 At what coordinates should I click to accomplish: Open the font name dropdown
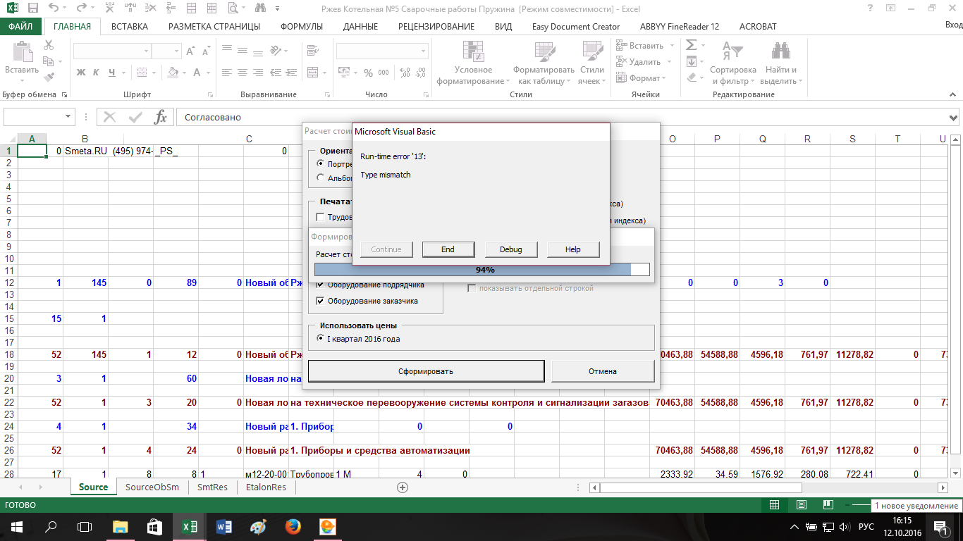(x=147, y=51)
